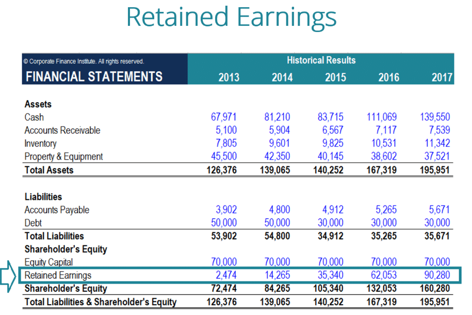This screenshot has height=315, width=472.
Task: Click Property & Equipment value 42,350
Action: (x=277, y=156)
